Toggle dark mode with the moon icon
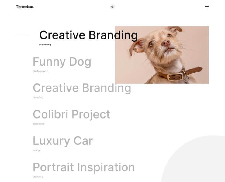This screenshot has width=225, height=182. (x=112, y=7)
